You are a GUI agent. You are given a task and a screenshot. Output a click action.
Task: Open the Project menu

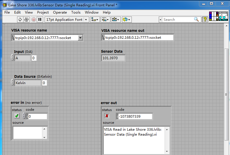click(43, 12)
